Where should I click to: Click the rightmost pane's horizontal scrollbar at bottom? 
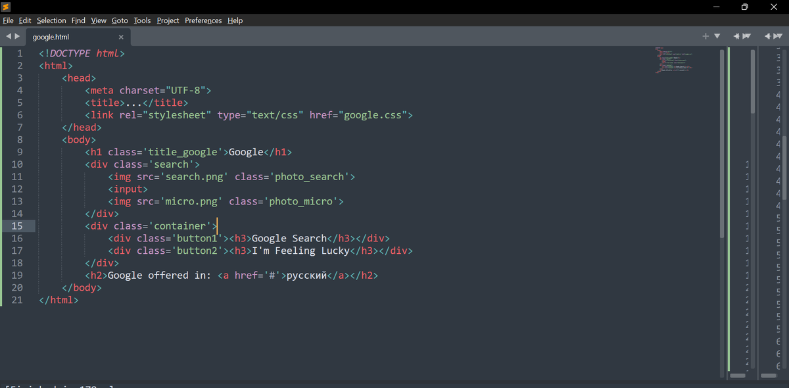point(769,376)
